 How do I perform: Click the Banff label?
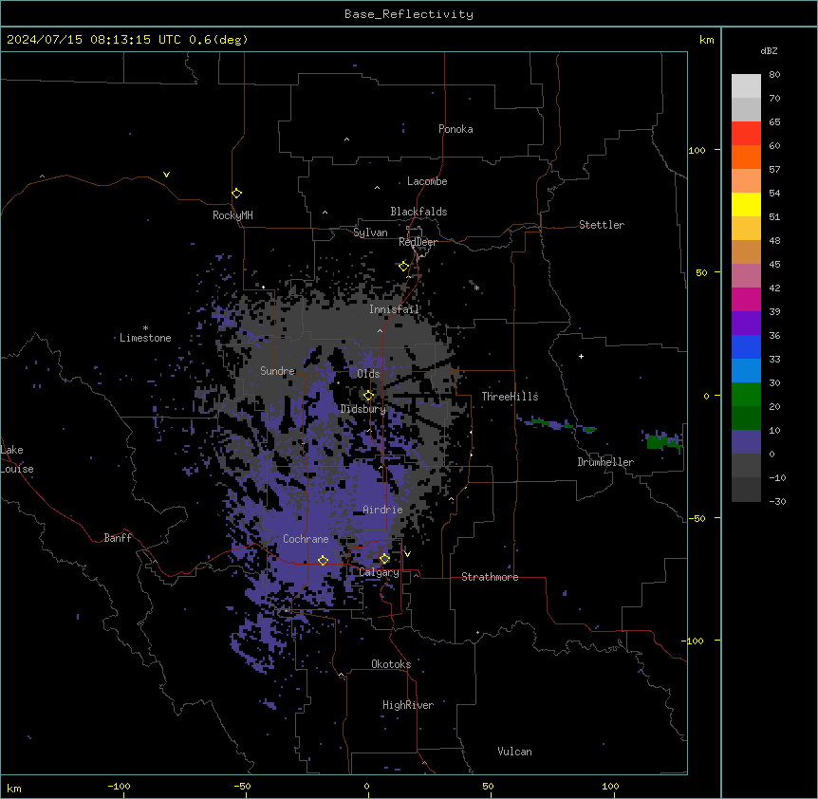coord(118,538)
